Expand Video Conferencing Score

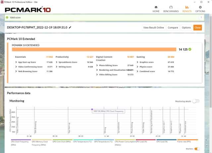(x=16, y=67)
